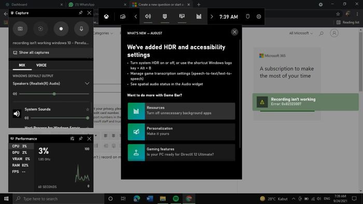
Task: Open the widget menu icon
Action: click(x=123, y=17)
